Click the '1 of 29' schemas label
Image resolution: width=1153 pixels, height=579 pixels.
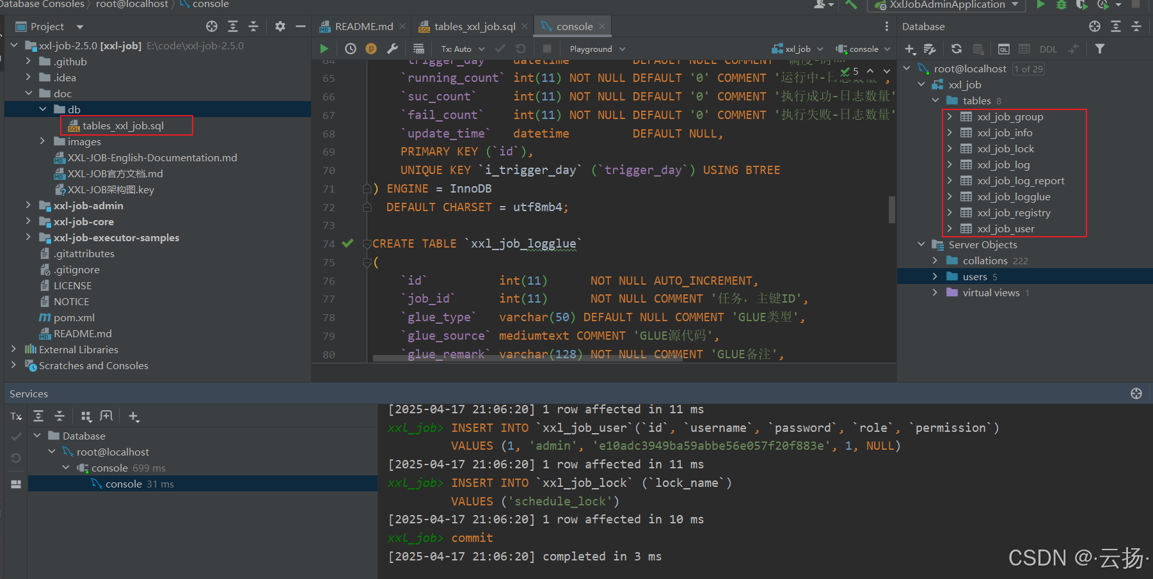coord(1028,69)
